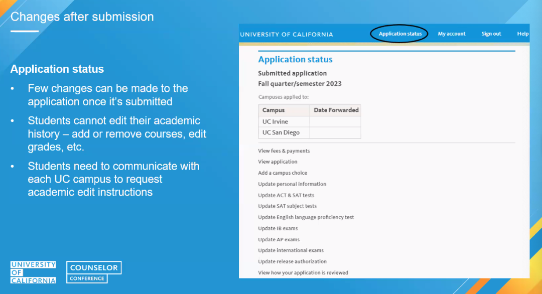Select Update AP exams link
542x294 pixels.
click(279, 239)
